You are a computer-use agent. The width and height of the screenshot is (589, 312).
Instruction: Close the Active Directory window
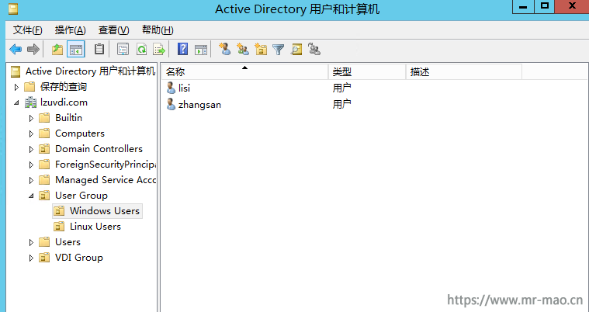point(572,6)
